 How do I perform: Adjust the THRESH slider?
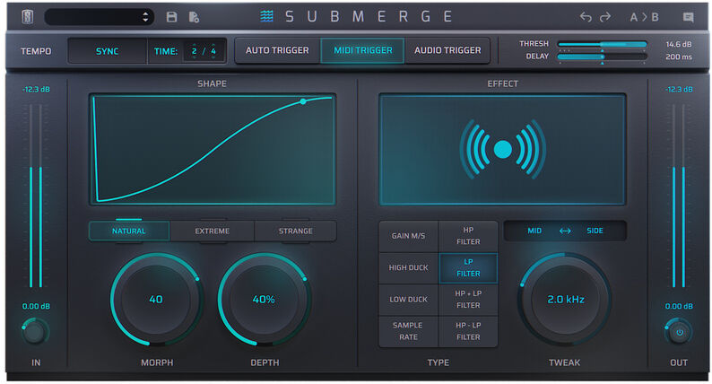pyautogui.click(x=602, y=44)
